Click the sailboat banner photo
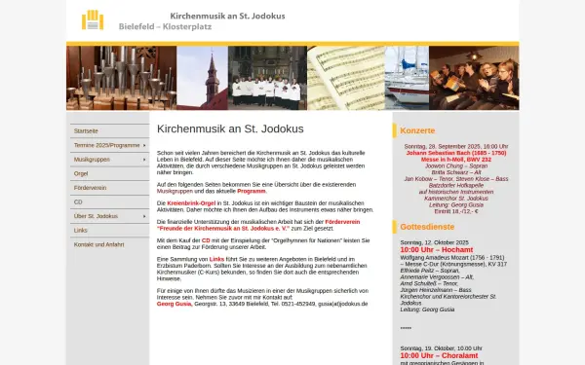 point(407,78)
